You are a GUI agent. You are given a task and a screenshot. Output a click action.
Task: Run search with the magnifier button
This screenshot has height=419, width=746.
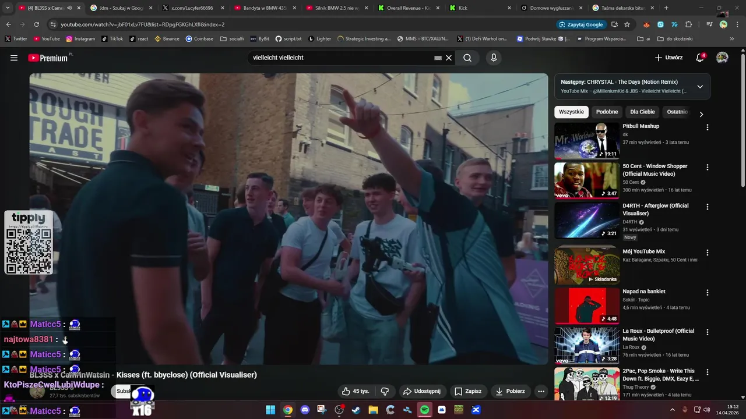tap(467, 58)
